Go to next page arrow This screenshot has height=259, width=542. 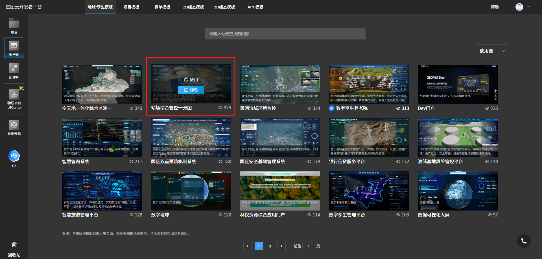pyautogui.click(x=281, y=246)
